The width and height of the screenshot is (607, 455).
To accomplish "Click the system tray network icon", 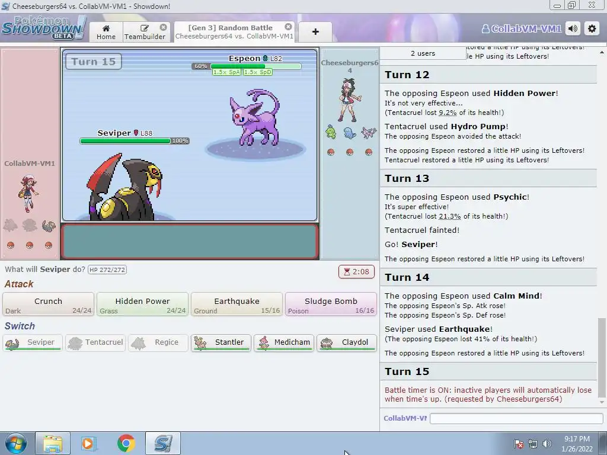I will pos(533,444).
